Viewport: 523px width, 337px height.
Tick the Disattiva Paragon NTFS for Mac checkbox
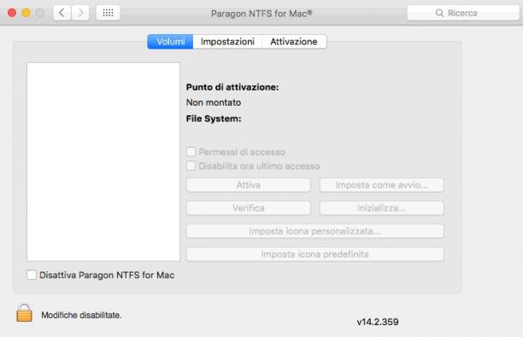tap(32, 275)
